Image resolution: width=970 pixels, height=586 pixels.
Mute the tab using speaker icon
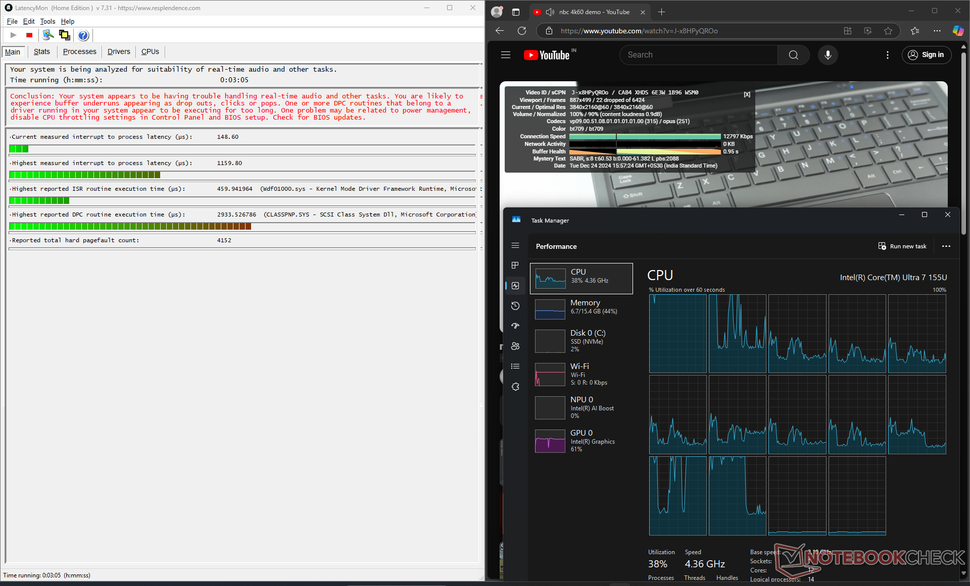tap(550, 12)
